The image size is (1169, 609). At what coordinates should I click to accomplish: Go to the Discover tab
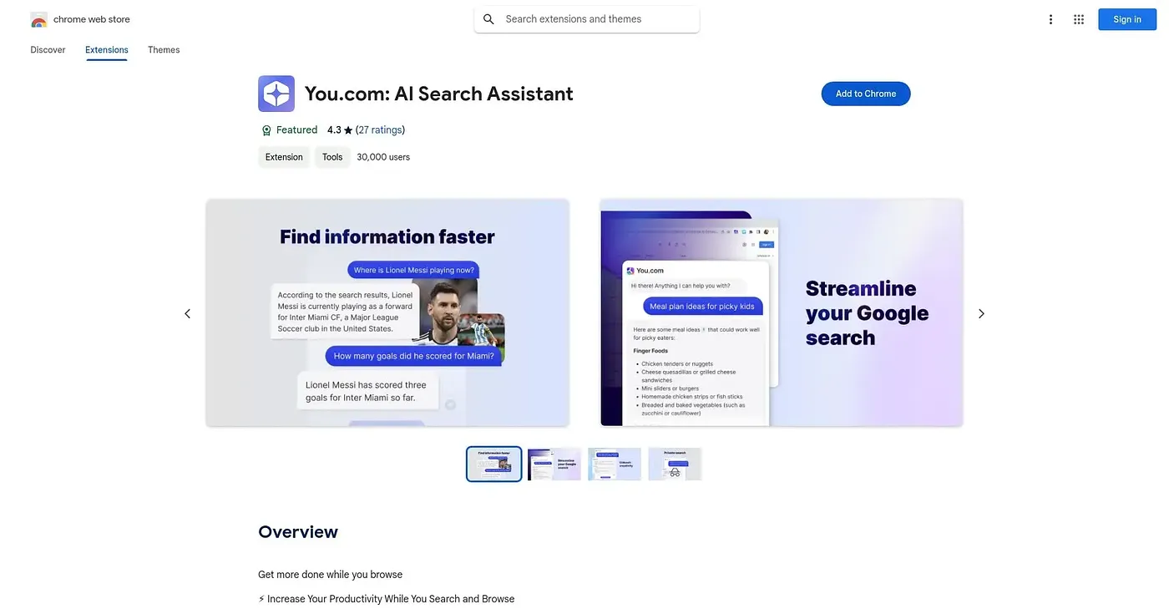pos(48,50)
